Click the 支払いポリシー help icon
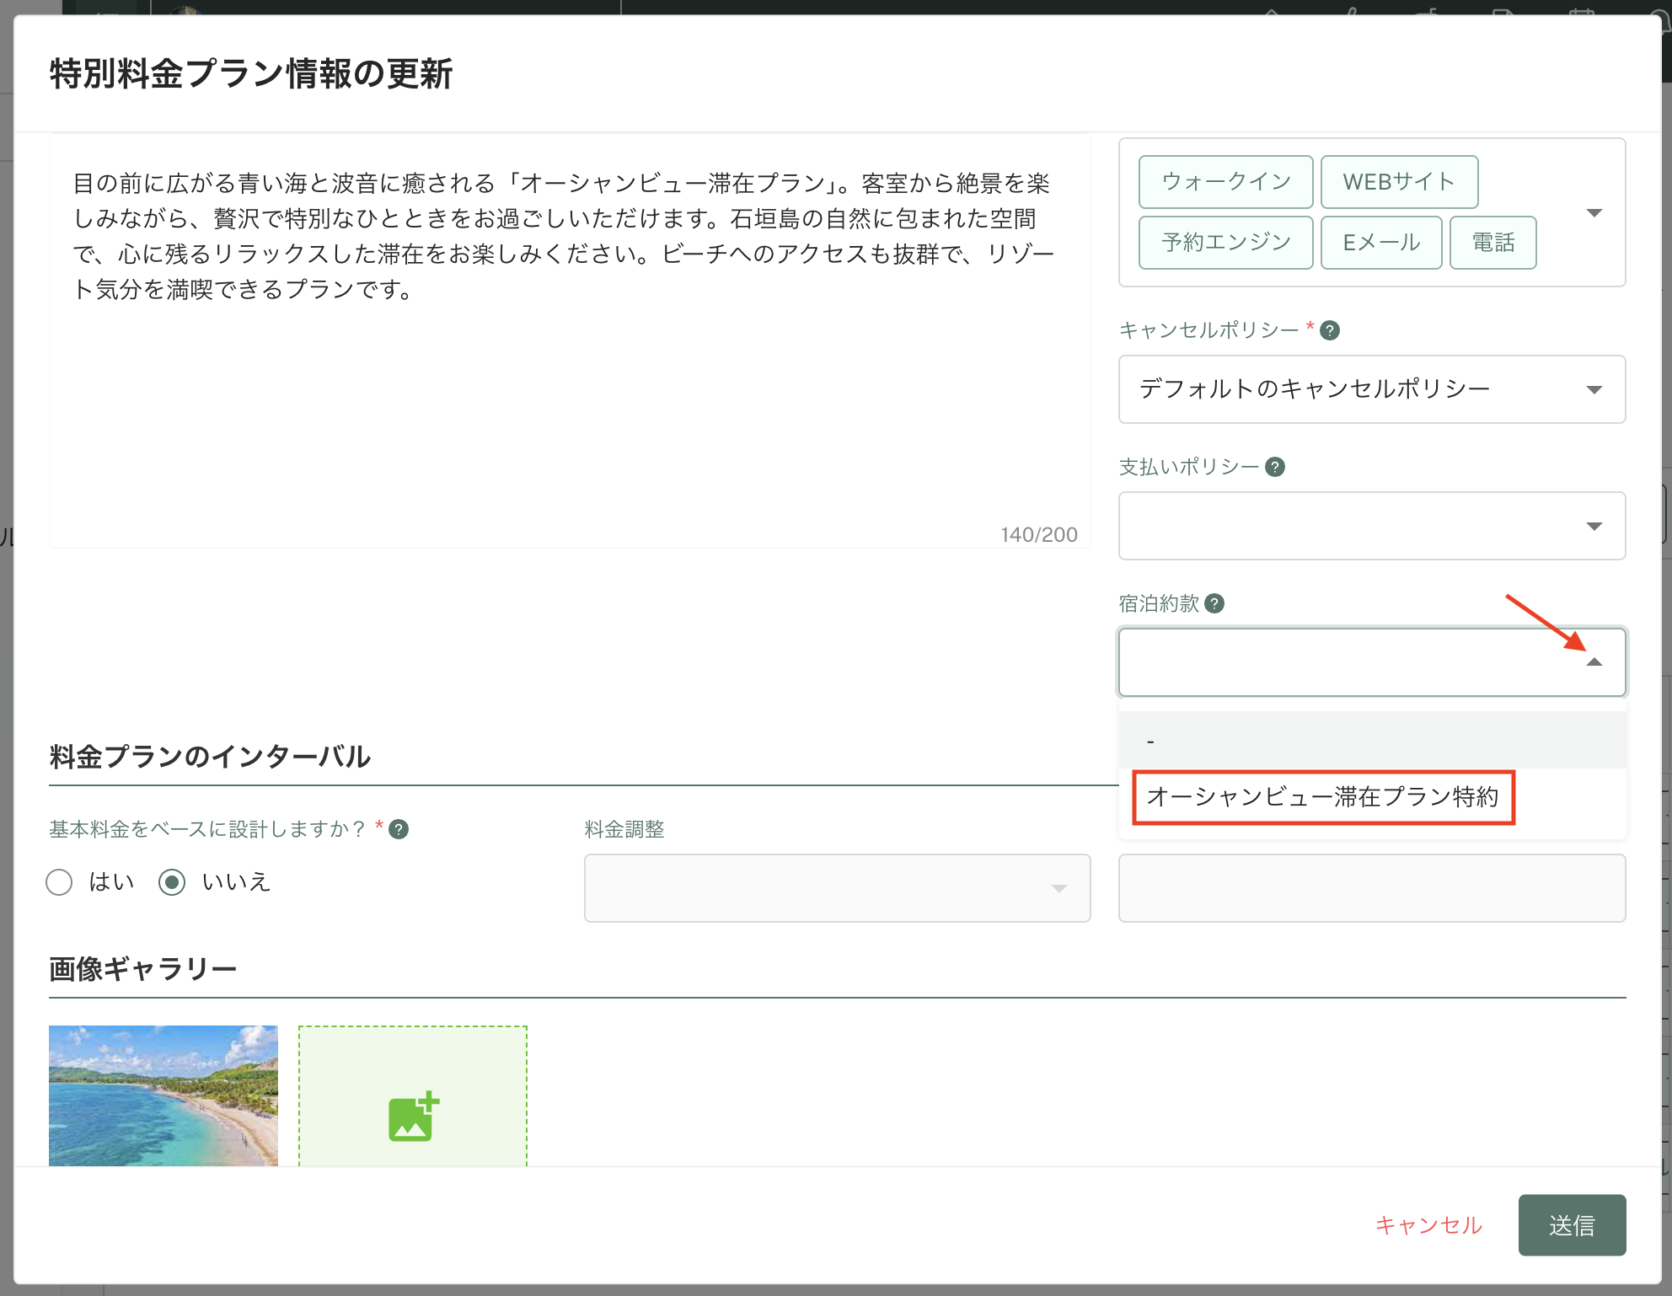1672x1296 pixels. coord(1275,467)
